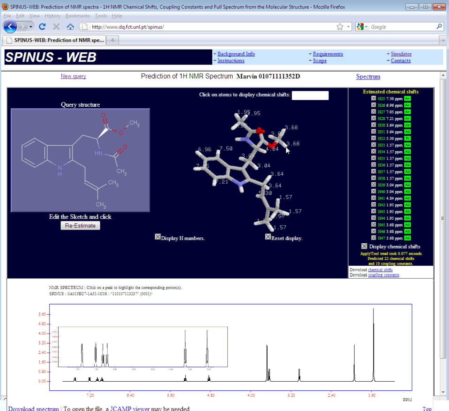The width and height of the screenshot is (449, 411).
Task: Click the Google search engine icon
Action: coord(360,26)
